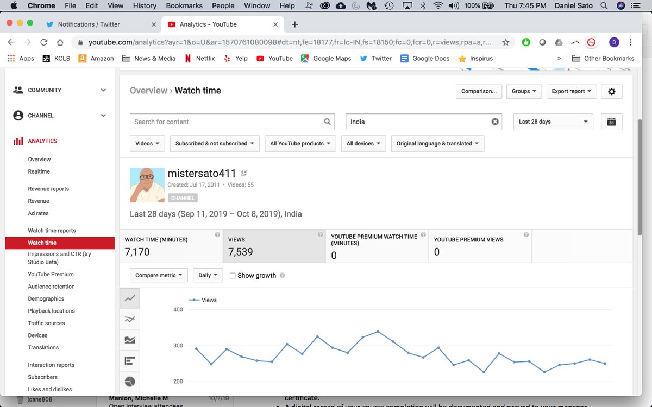This screenshot has width=652, height=407.
Task: Click Overview breadcrumb link
Action: [148, 91]
